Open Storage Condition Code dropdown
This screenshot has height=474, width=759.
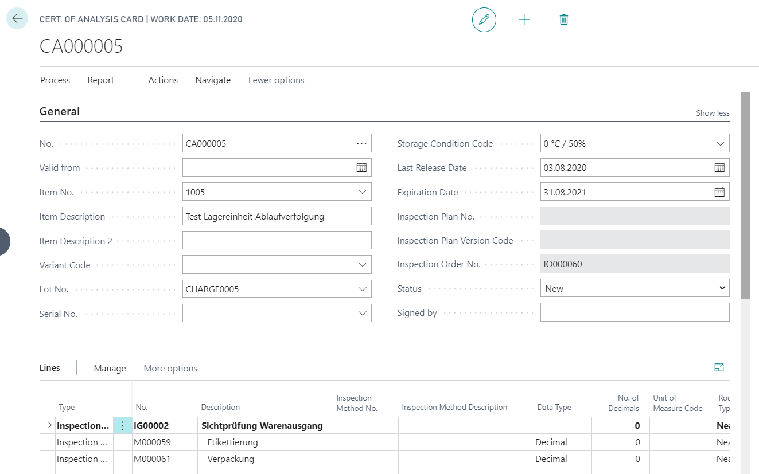720,144
